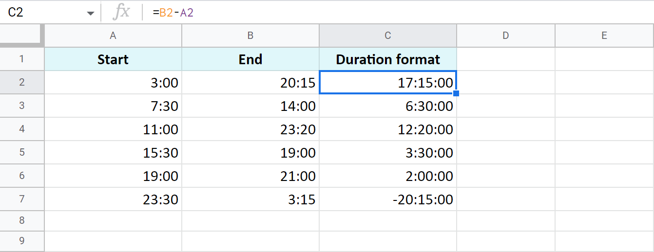Click the cell with start time 23:30
The width and height of the screenshot is (654, 252).
(x=113, y=199)
